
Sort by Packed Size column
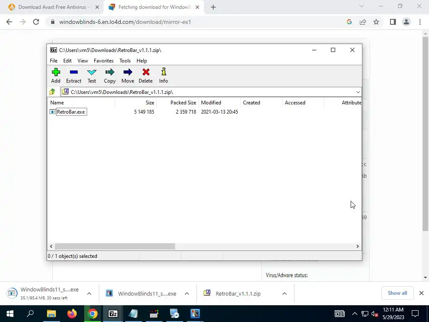(177, 103)
